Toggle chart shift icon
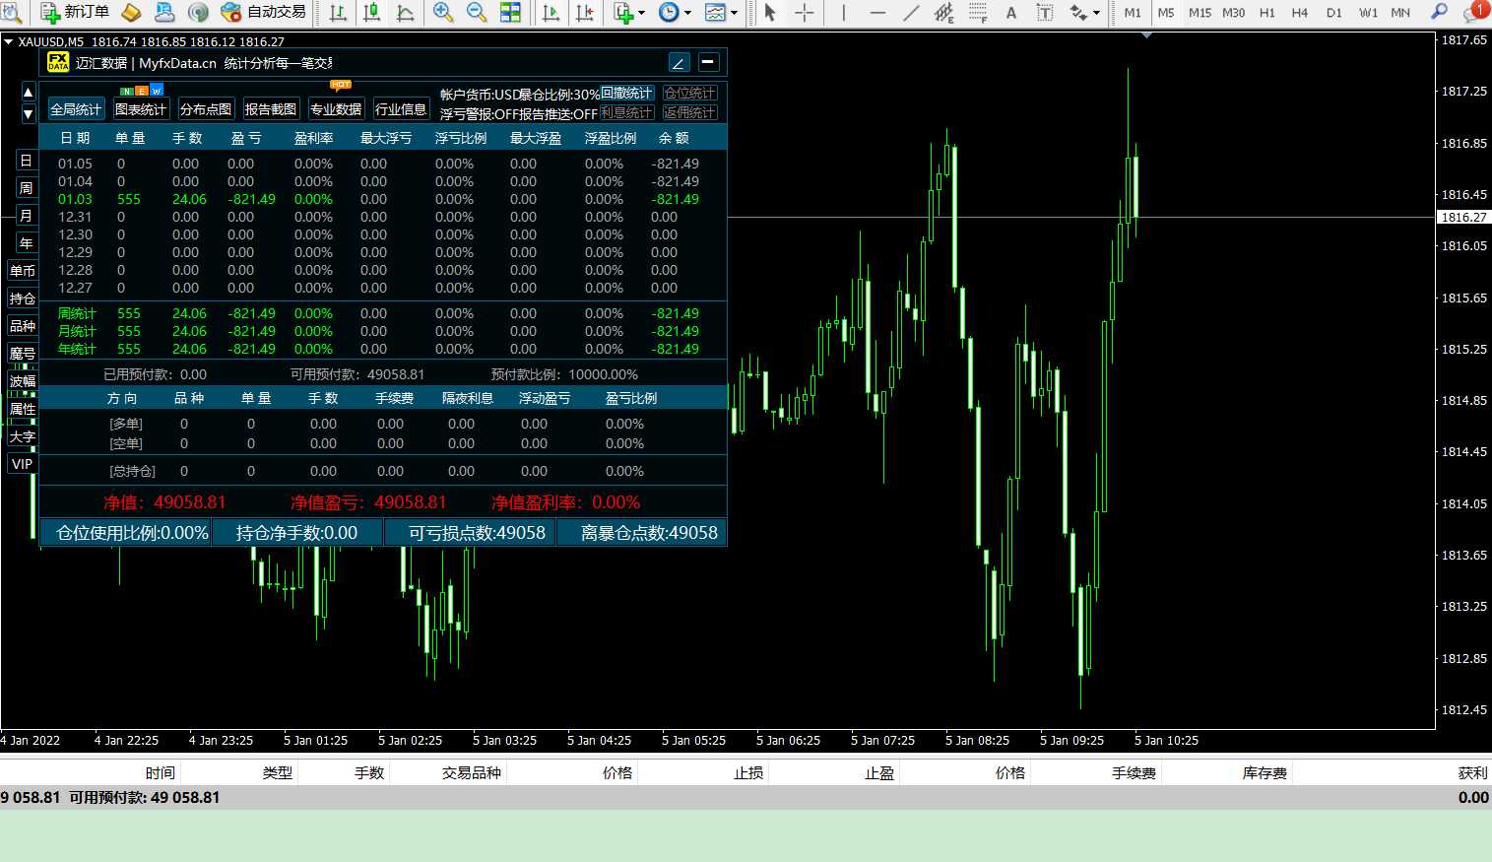1492x862 pixels. [585, 12]
